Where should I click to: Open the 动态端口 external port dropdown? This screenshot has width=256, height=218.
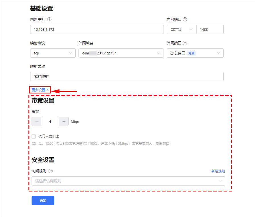click(x=195, y=53)
